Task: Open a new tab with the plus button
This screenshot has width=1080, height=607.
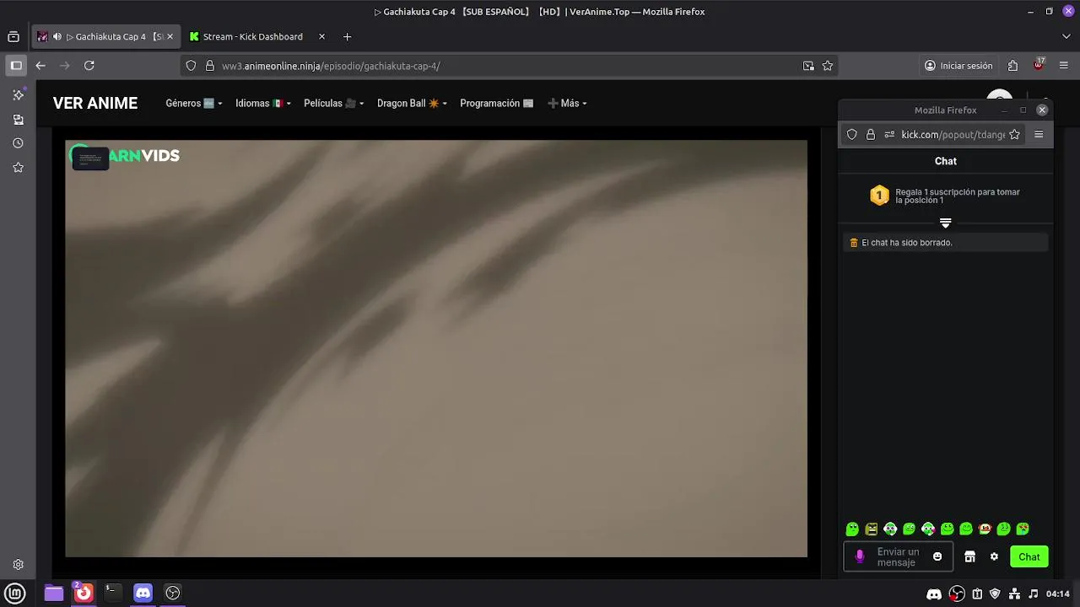Action: click(x=347, y=36)
